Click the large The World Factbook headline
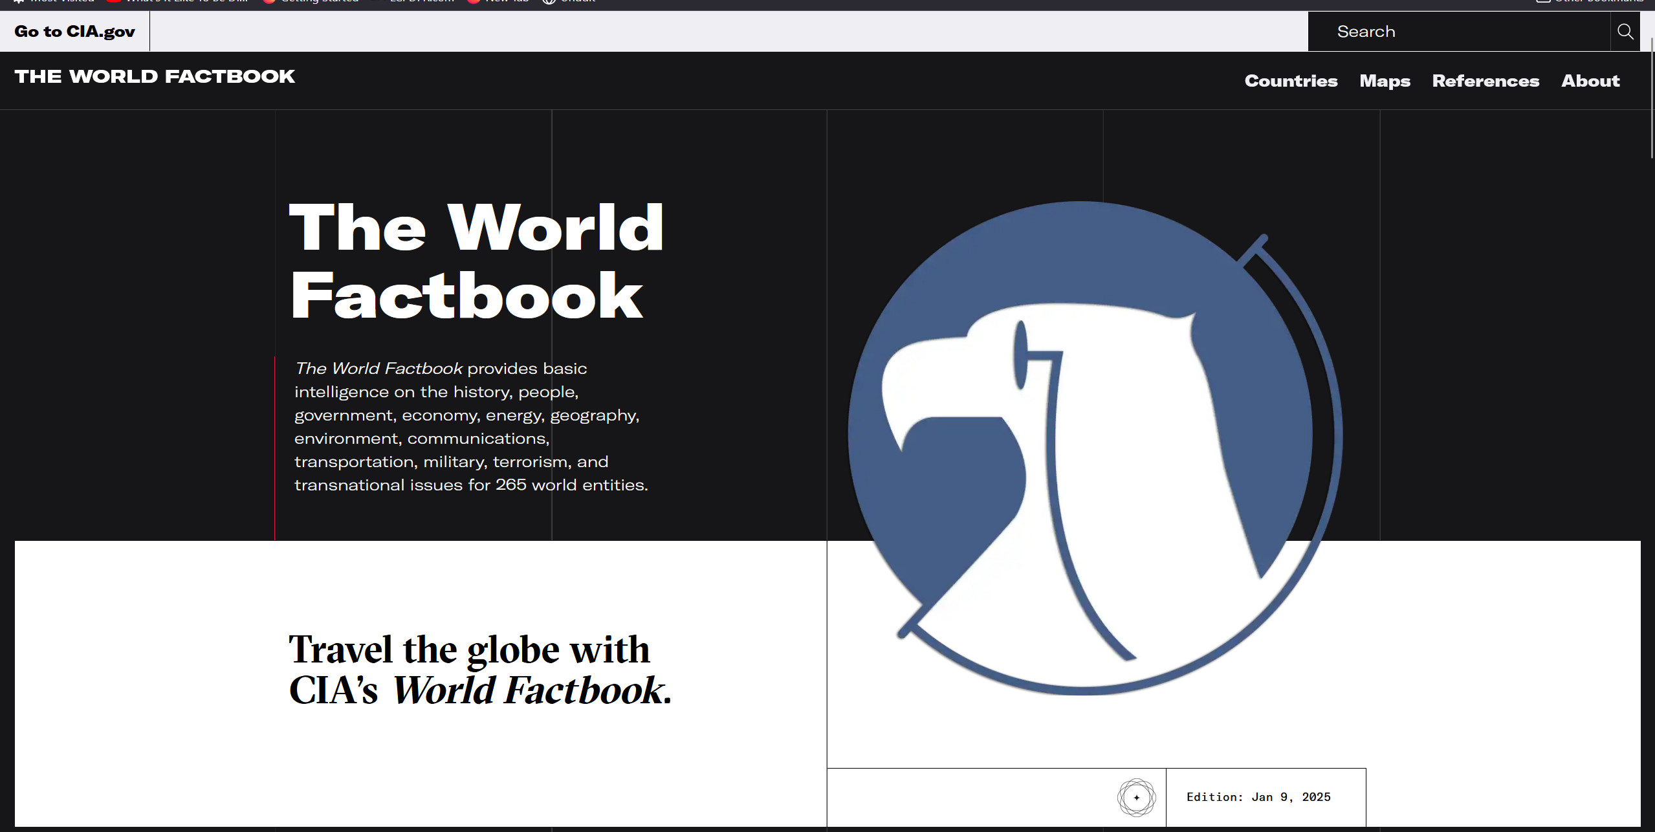 (x=476, y=226)
